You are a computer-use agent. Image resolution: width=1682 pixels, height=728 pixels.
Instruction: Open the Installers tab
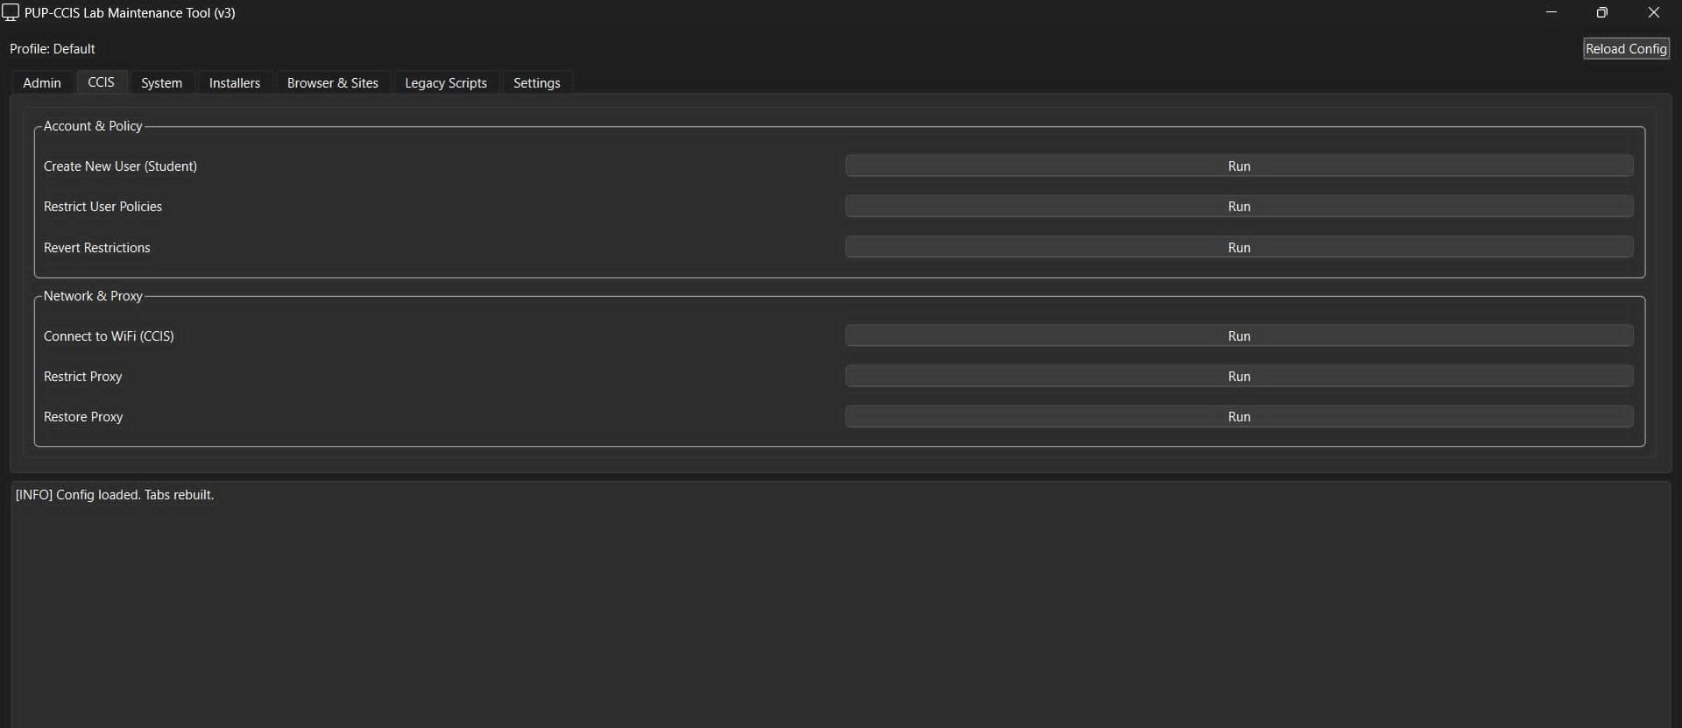[234, 82]
